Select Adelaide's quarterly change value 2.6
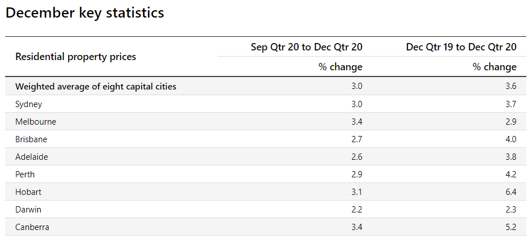532x251 pixels. [x=356, y=157]
